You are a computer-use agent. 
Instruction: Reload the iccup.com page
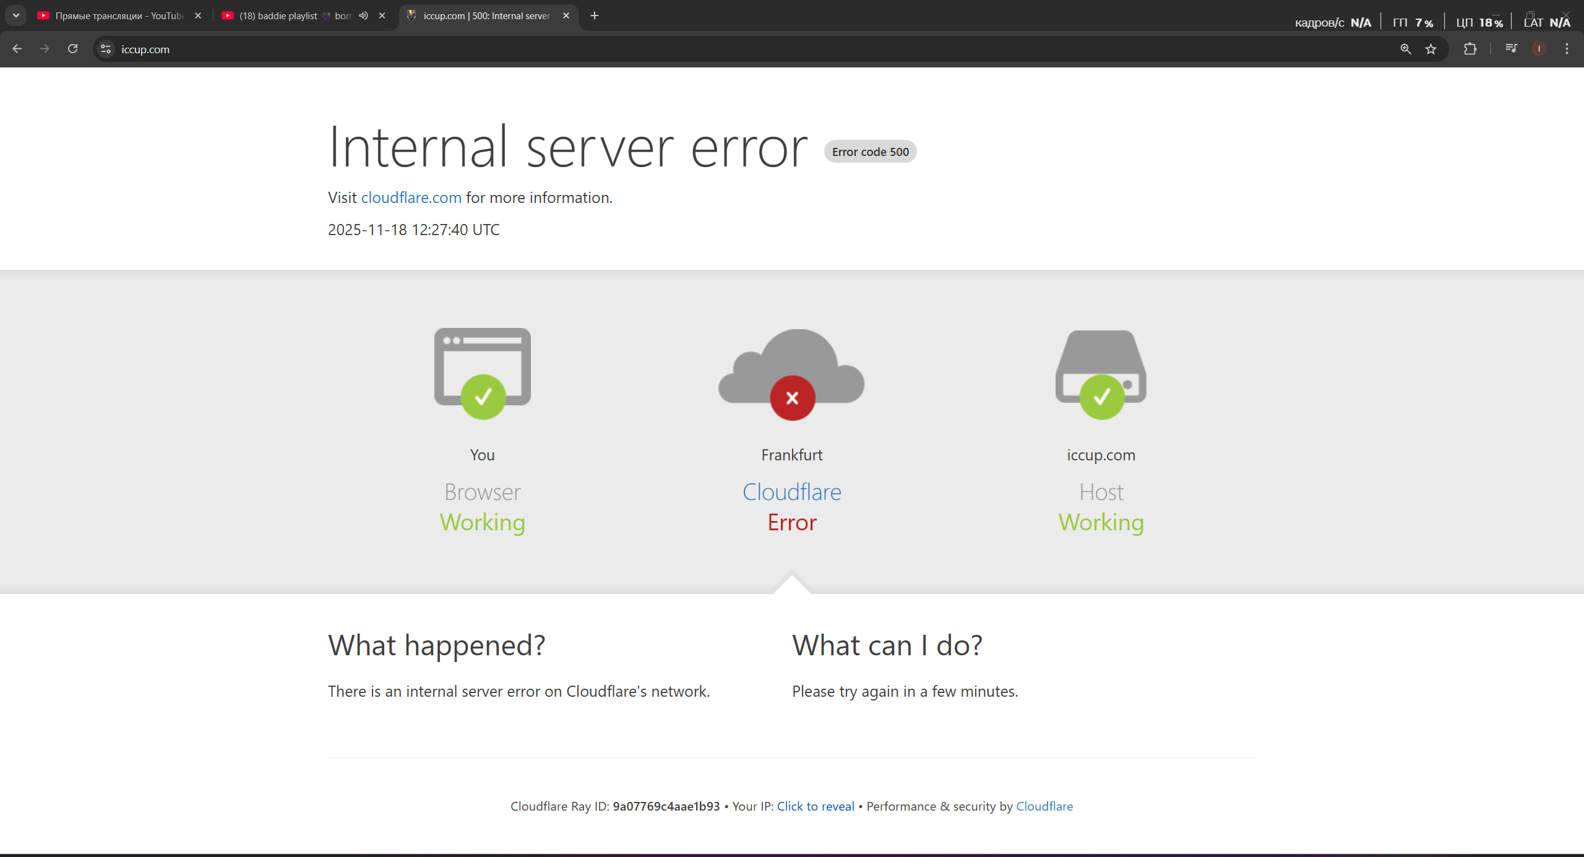pos(72,49)
